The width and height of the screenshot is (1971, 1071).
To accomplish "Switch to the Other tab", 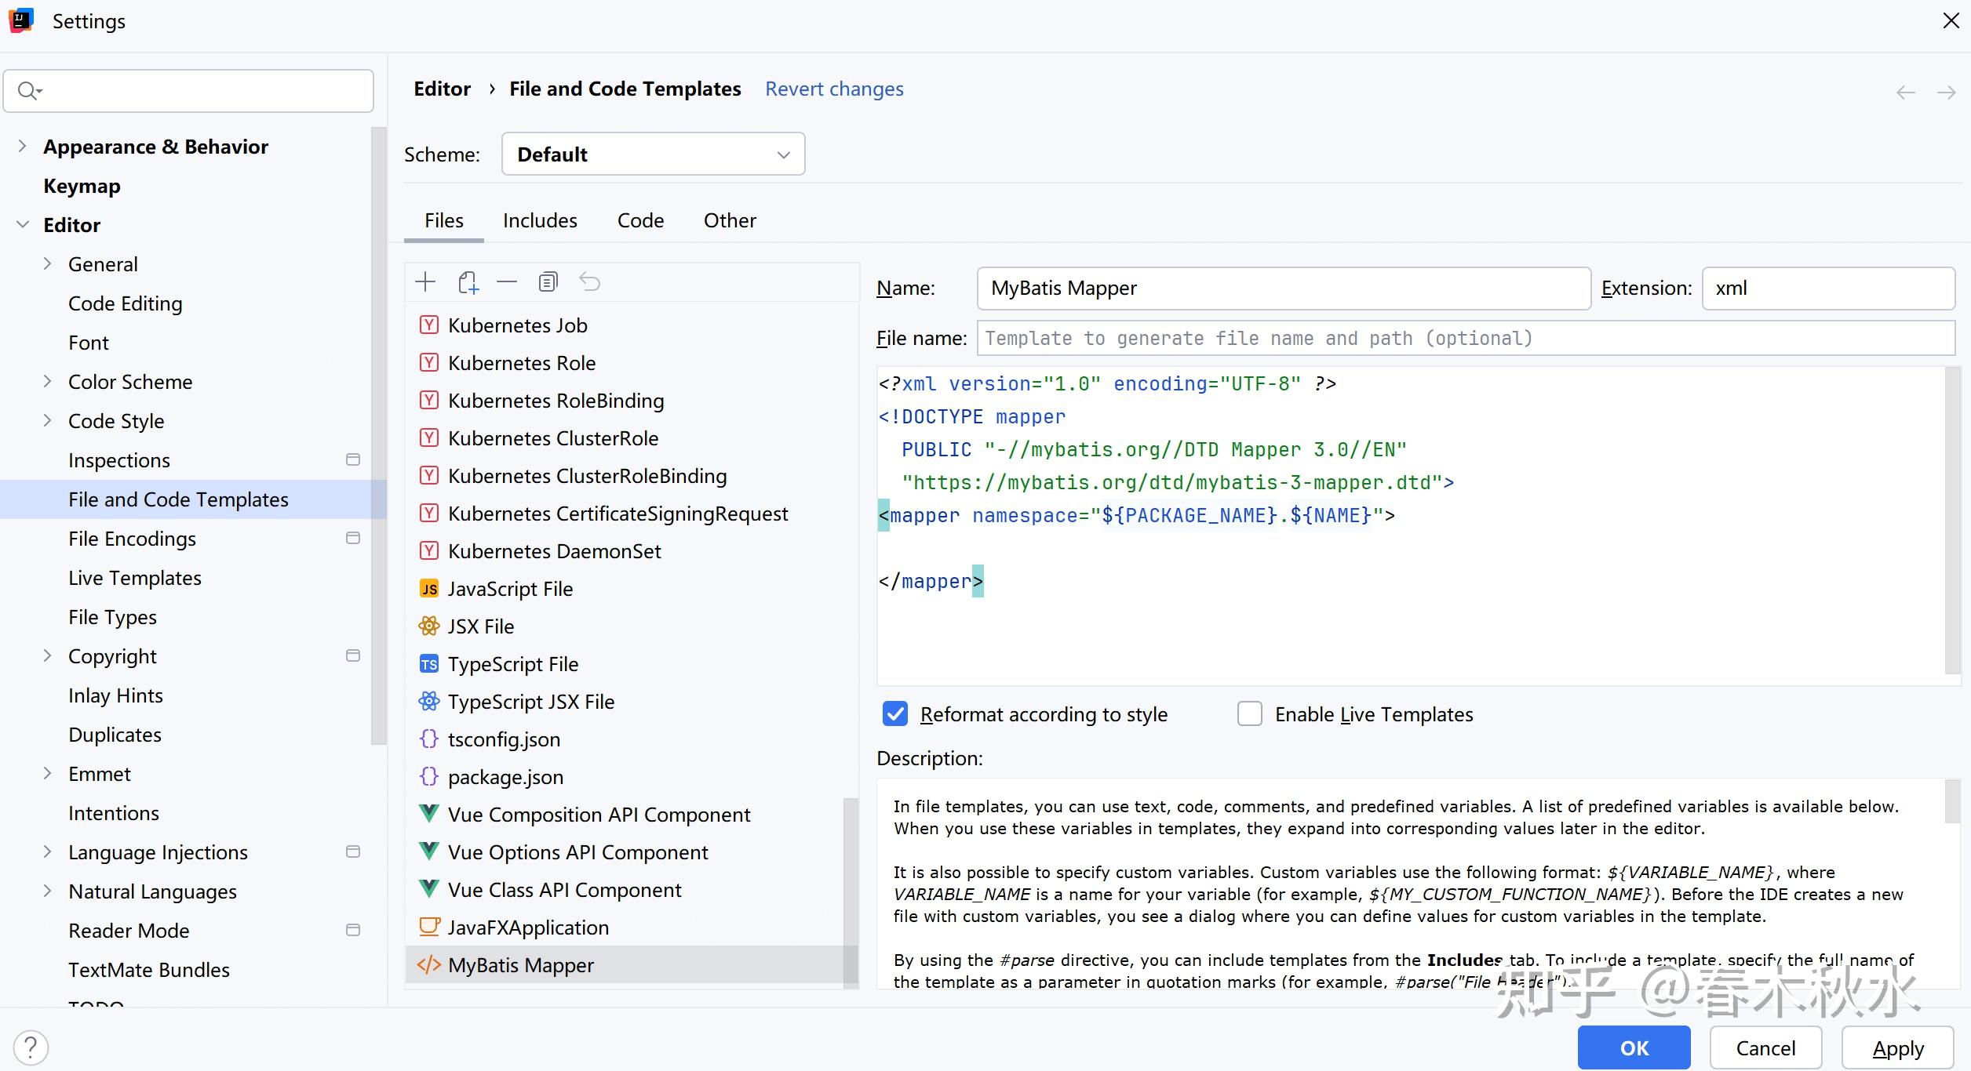I will click(730, 220).
